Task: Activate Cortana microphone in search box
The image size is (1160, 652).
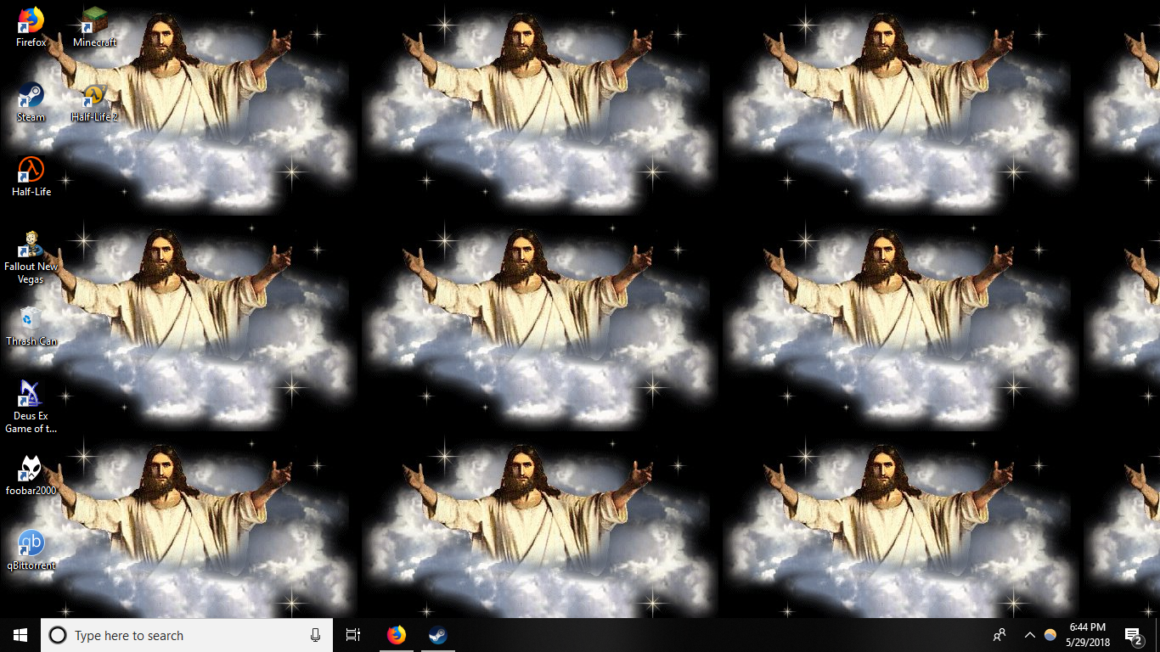Action: pos(316,635)
